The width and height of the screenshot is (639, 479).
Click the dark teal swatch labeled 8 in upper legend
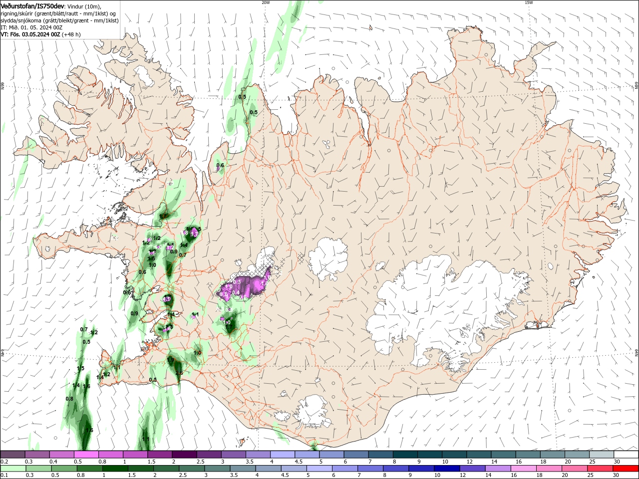pyautogui.click(x=405, y=454)
